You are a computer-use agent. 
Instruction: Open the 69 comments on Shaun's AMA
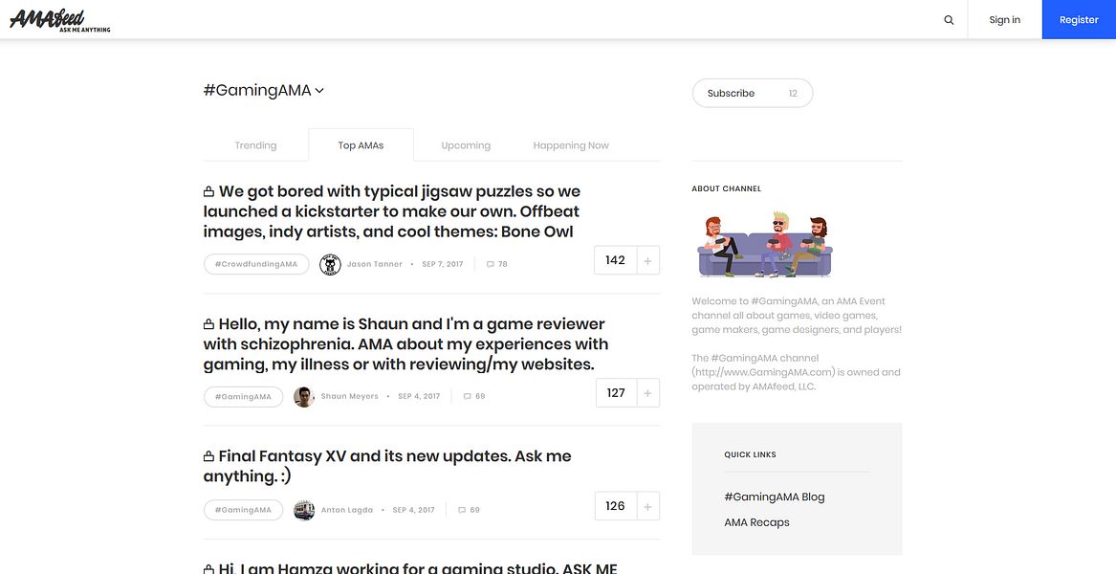(474, 397)
